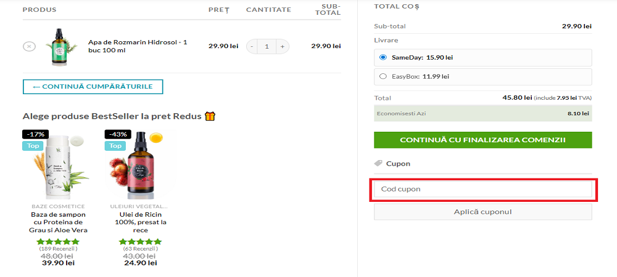Click the star rating of castor oil

click(x=140, y=242)
